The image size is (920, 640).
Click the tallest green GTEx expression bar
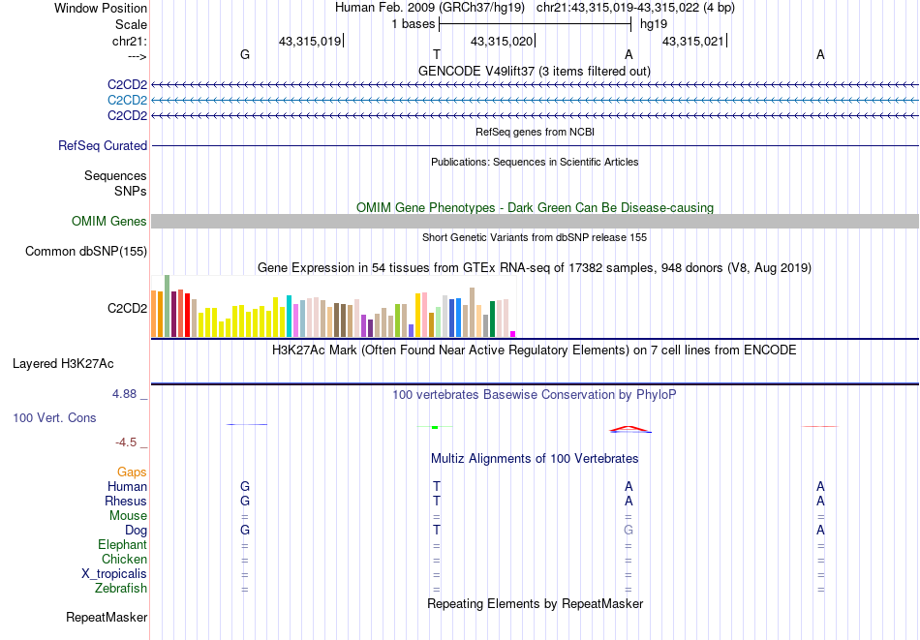click(x=168, y=306)
